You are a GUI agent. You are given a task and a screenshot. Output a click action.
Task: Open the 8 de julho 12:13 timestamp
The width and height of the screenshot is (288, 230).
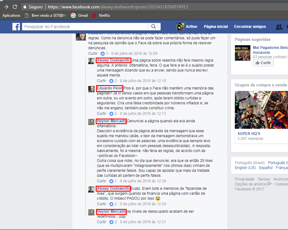coord(143,114)
